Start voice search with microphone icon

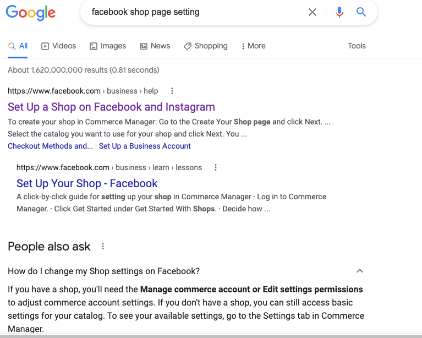coord(339,12)
